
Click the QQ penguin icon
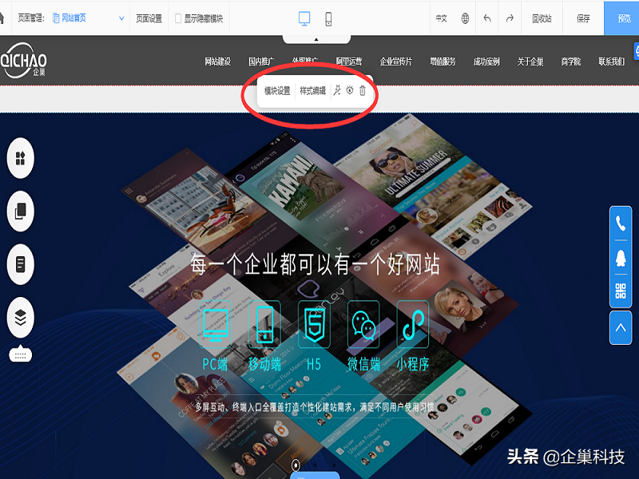(621, 259)
